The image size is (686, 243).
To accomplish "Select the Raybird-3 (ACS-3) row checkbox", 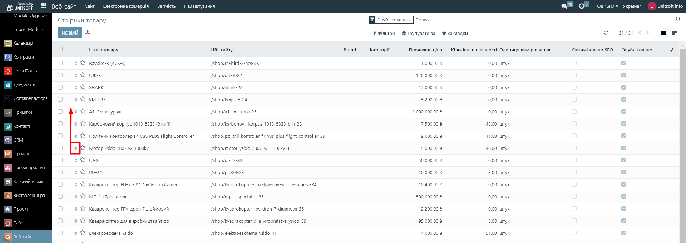I will [60, 63].
